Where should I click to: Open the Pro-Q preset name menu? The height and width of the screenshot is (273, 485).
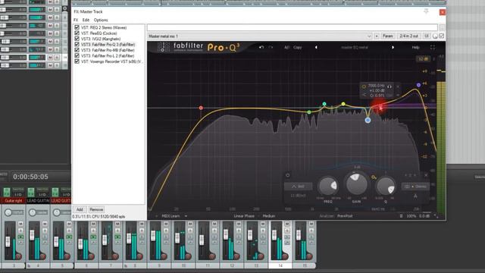click(x=354, y=47)
